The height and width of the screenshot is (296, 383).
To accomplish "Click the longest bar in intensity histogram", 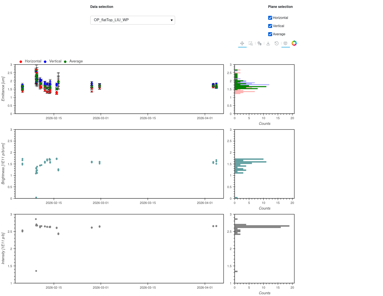I will (x=262, y=226).
